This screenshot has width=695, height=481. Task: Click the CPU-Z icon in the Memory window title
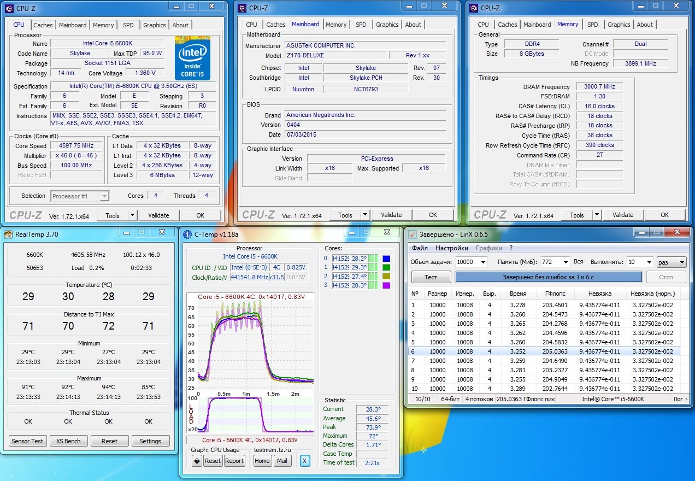(x=474, y=8)
